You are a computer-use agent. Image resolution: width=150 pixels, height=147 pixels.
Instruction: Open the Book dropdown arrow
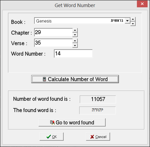tap(127, 20)
